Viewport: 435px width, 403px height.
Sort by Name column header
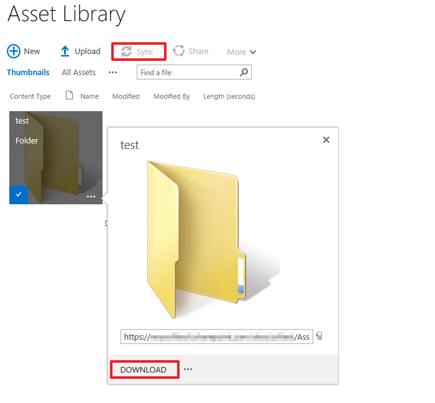89,96
